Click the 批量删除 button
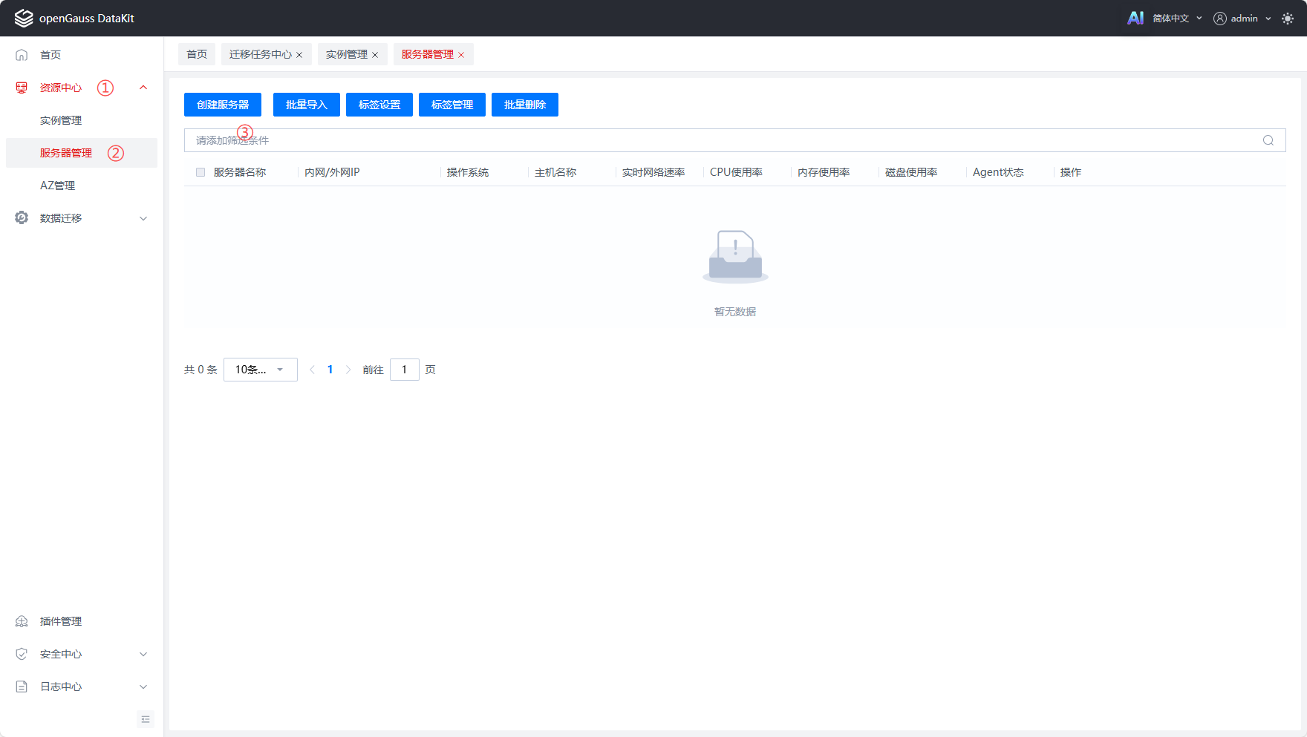Viewport: 1307px width, 737px height. pos(525,105)
